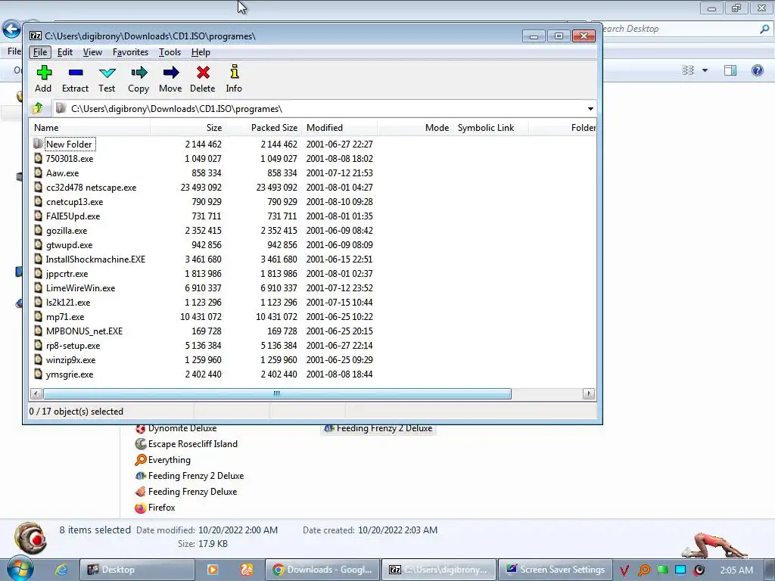
Task: Click the File menu of the Explorer window
Action: (x=14, y=51)
